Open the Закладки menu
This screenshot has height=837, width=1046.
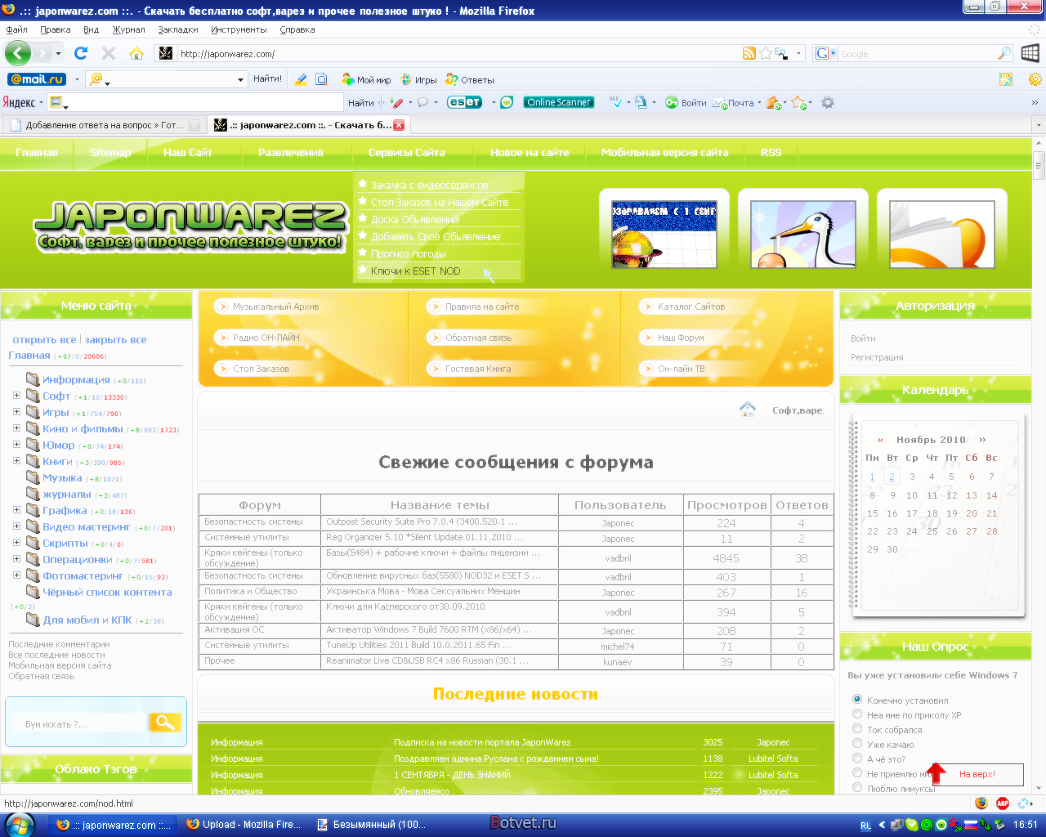click(178, 29)
